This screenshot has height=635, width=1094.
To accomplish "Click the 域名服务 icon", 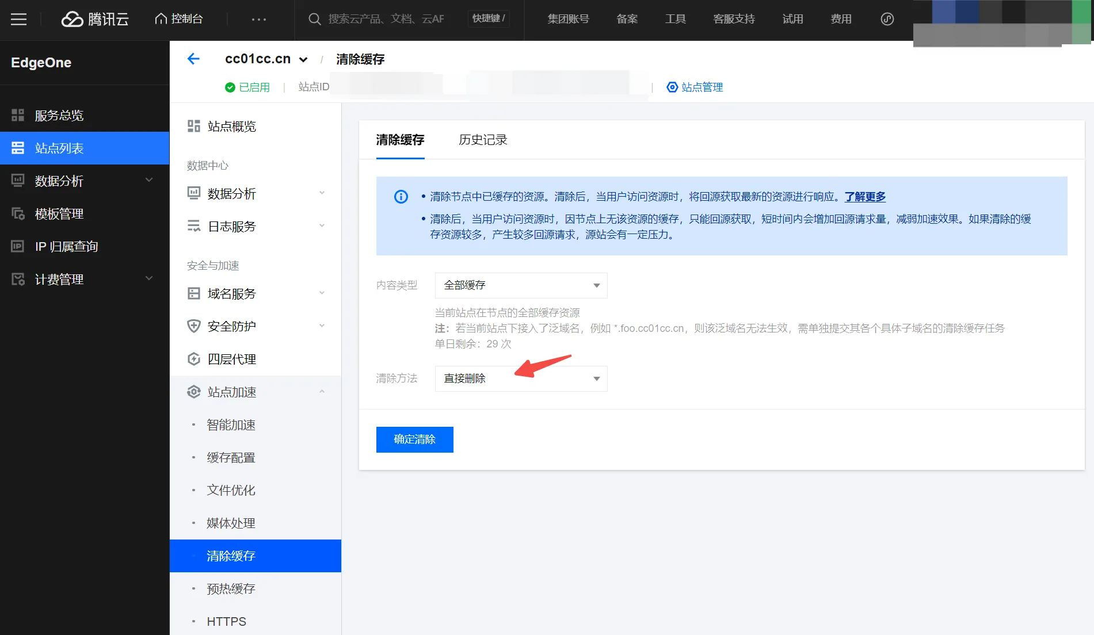I will (194, 293).
